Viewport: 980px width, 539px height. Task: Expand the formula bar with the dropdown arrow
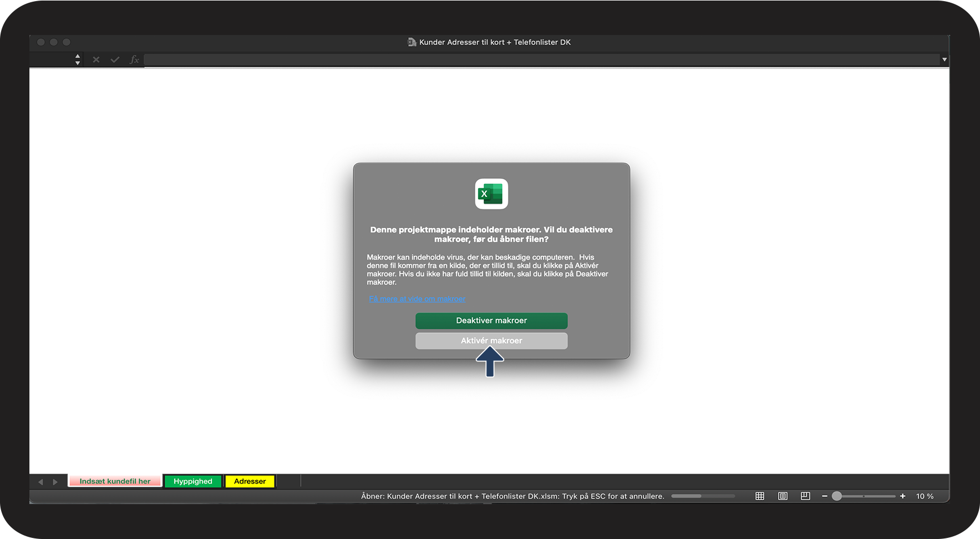tap(944, 59)
